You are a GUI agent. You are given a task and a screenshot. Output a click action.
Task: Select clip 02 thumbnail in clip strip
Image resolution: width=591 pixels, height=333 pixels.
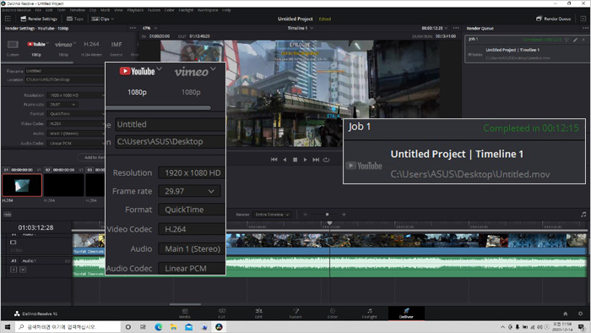click(63, 185)
